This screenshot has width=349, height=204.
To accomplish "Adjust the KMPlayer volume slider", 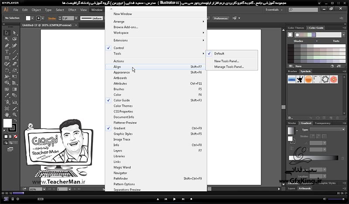I will click(x=337, y=199).
